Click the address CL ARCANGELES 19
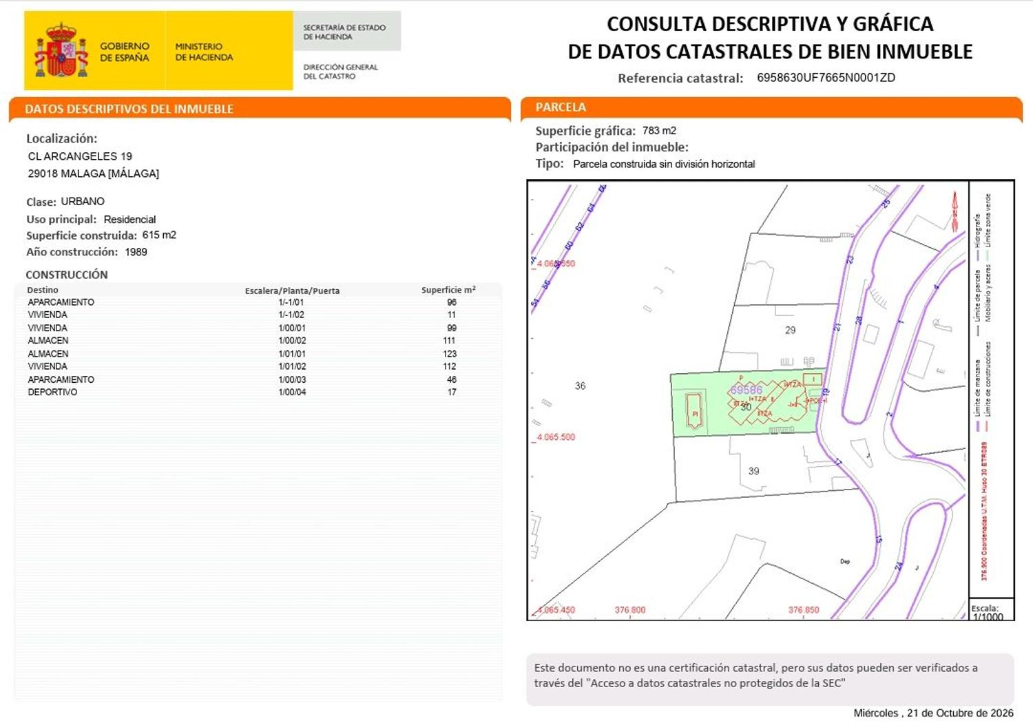The image size is (1033, 725). click(80, 156)
